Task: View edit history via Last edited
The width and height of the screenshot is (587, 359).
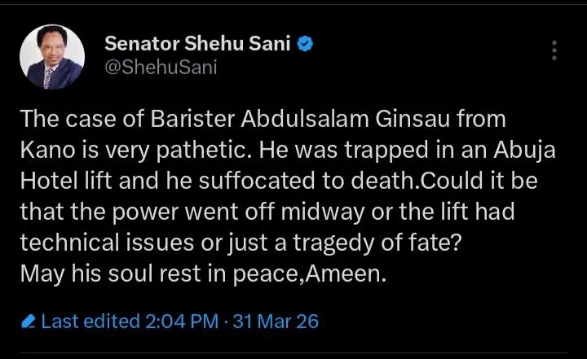Action: point(88,322)
